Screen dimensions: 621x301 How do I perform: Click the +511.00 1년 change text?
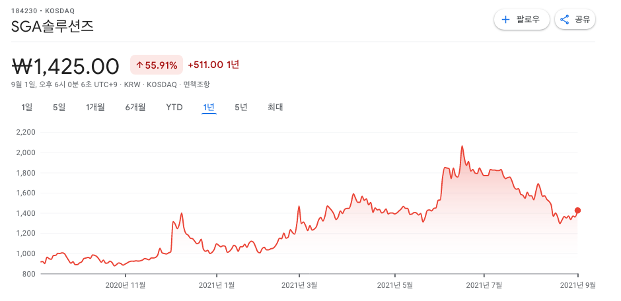[x=213, y=65]
